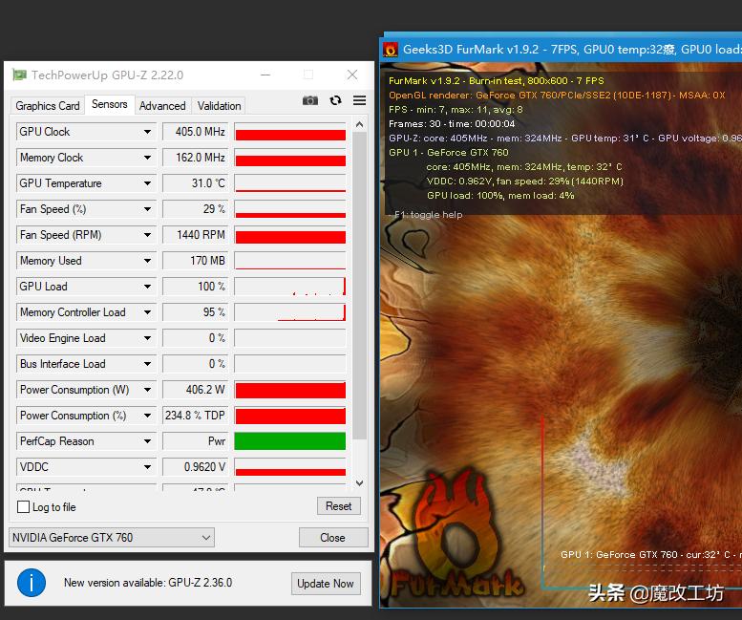Click the 406.2 W power value
This screenshot has width=742, height=620.
(196, 390)
